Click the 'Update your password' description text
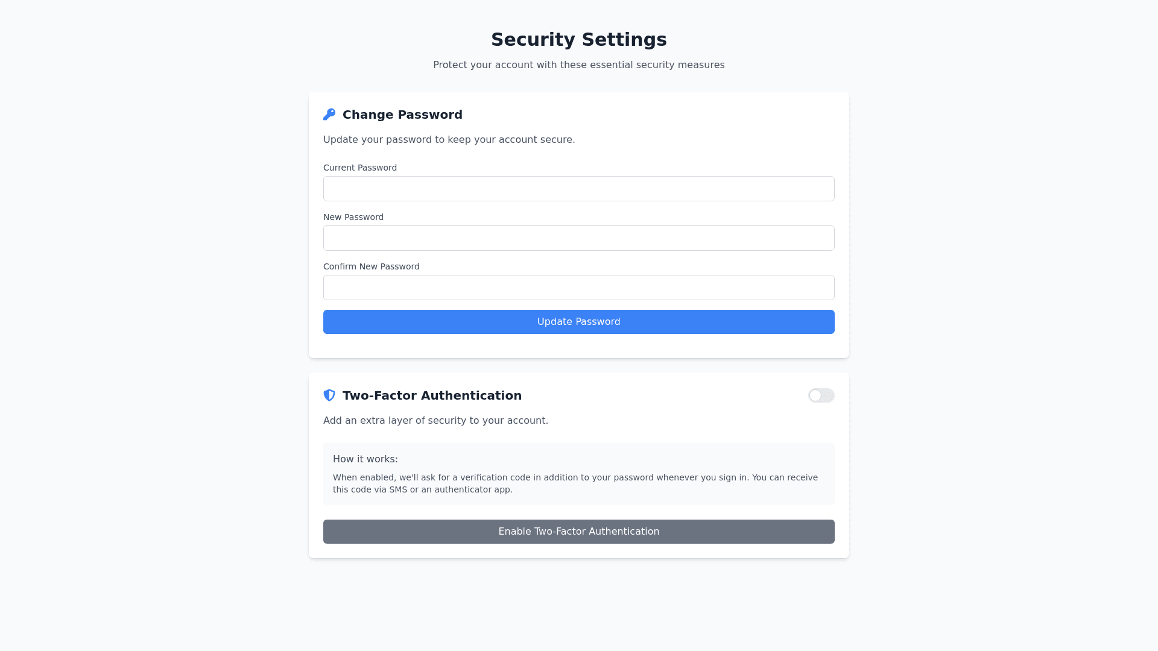This screenshot has height=651, width=1158. (x=449, y=140)
